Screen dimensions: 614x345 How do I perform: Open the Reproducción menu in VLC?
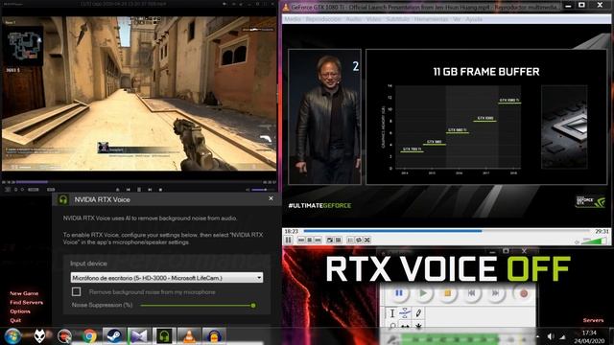tap(323, 19)
